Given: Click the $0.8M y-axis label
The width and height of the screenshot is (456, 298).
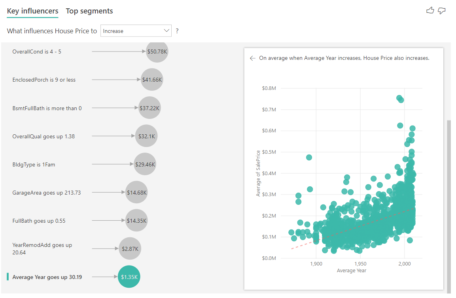Looking at the screenshot, I should coord(269,88).
